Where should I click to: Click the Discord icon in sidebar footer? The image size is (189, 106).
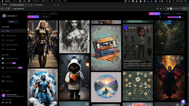3,102
